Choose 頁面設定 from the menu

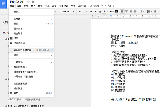tap(31, 88)
